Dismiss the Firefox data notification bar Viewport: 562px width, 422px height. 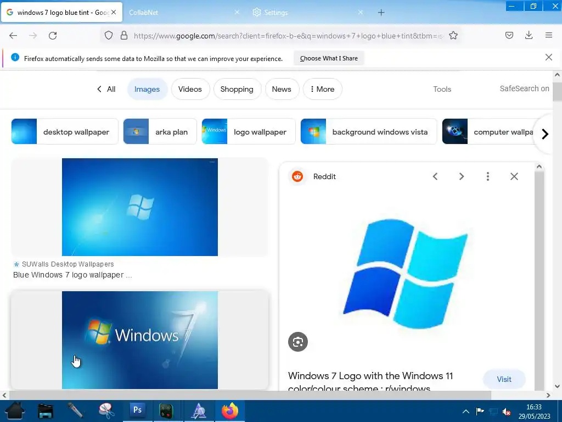coord(549,57)
